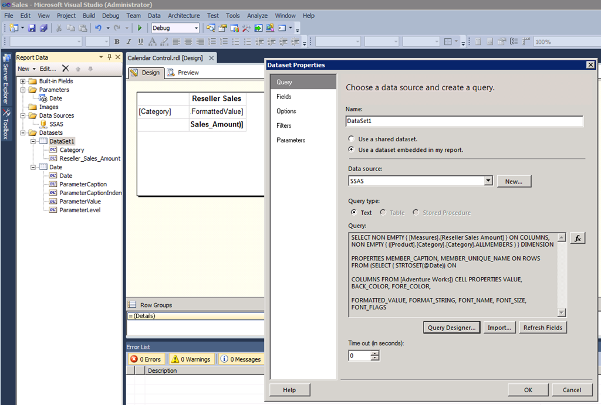The width and height of the screenshot is (601, 405).
Task: Open the expression editor fx button
Action: click(578, 238)
